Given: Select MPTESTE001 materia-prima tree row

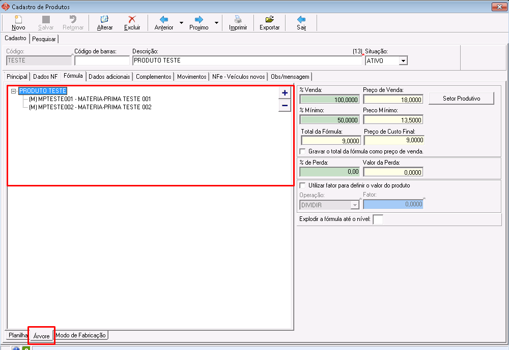Looking at the screenshot, I should click(90, 99).
